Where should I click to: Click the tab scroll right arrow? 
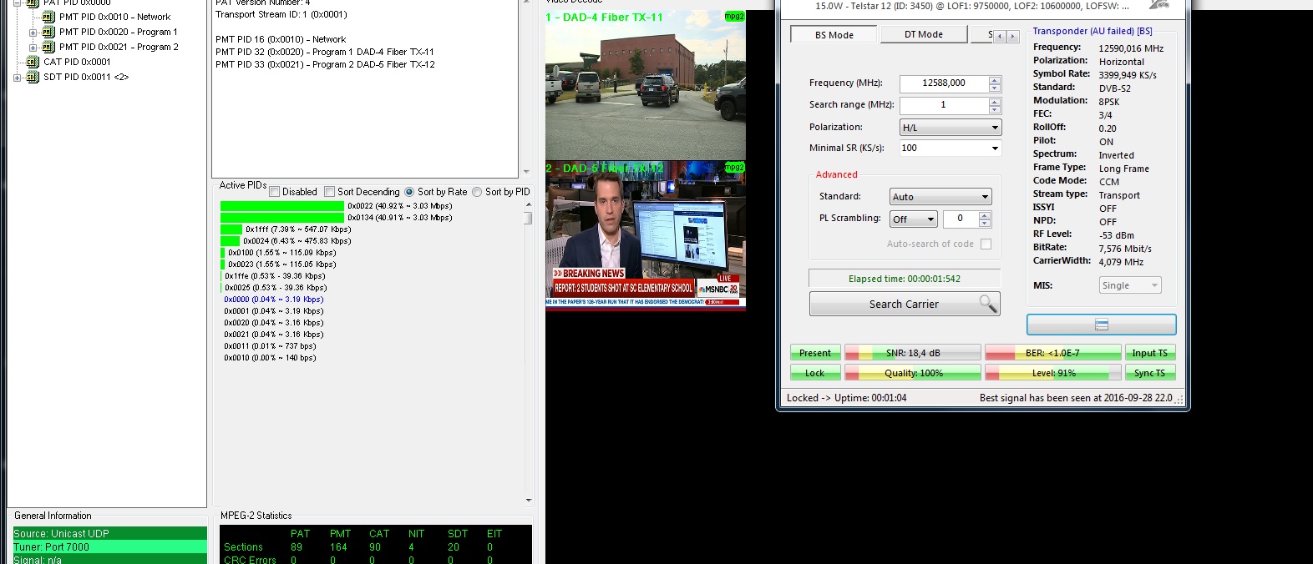[1012, 36]
